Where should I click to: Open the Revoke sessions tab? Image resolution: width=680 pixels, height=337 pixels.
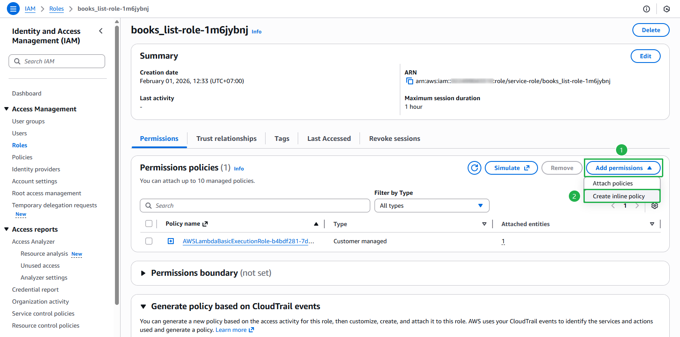point(395,138)
